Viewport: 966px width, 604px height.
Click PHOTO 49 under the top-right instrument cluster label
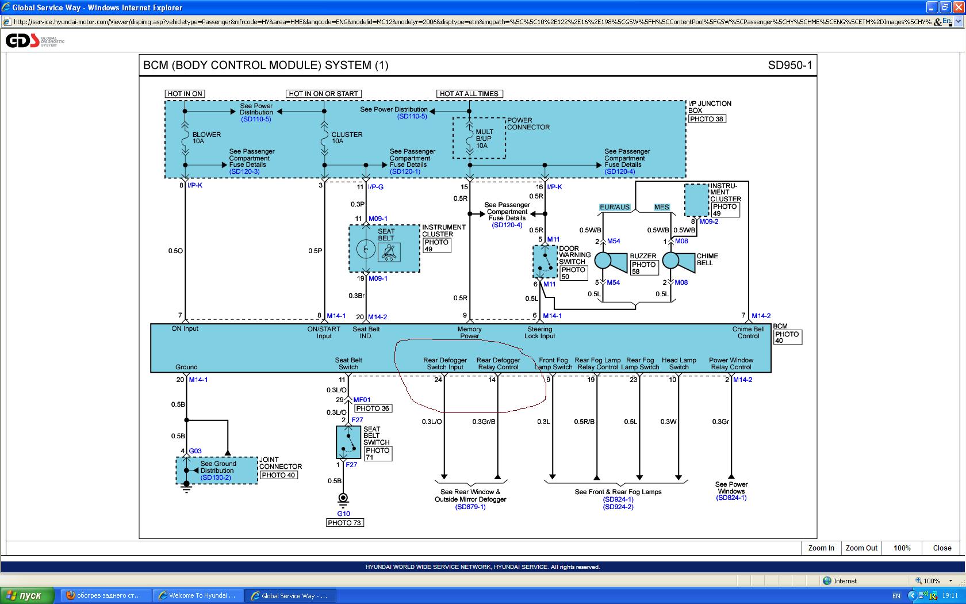tap(724, 210)
